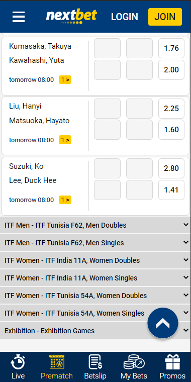The width and height of the screenshot is (191, 382).
Task: Select odds 1.60 for Matsuoka, Hayato
Action: click(171, 130)
